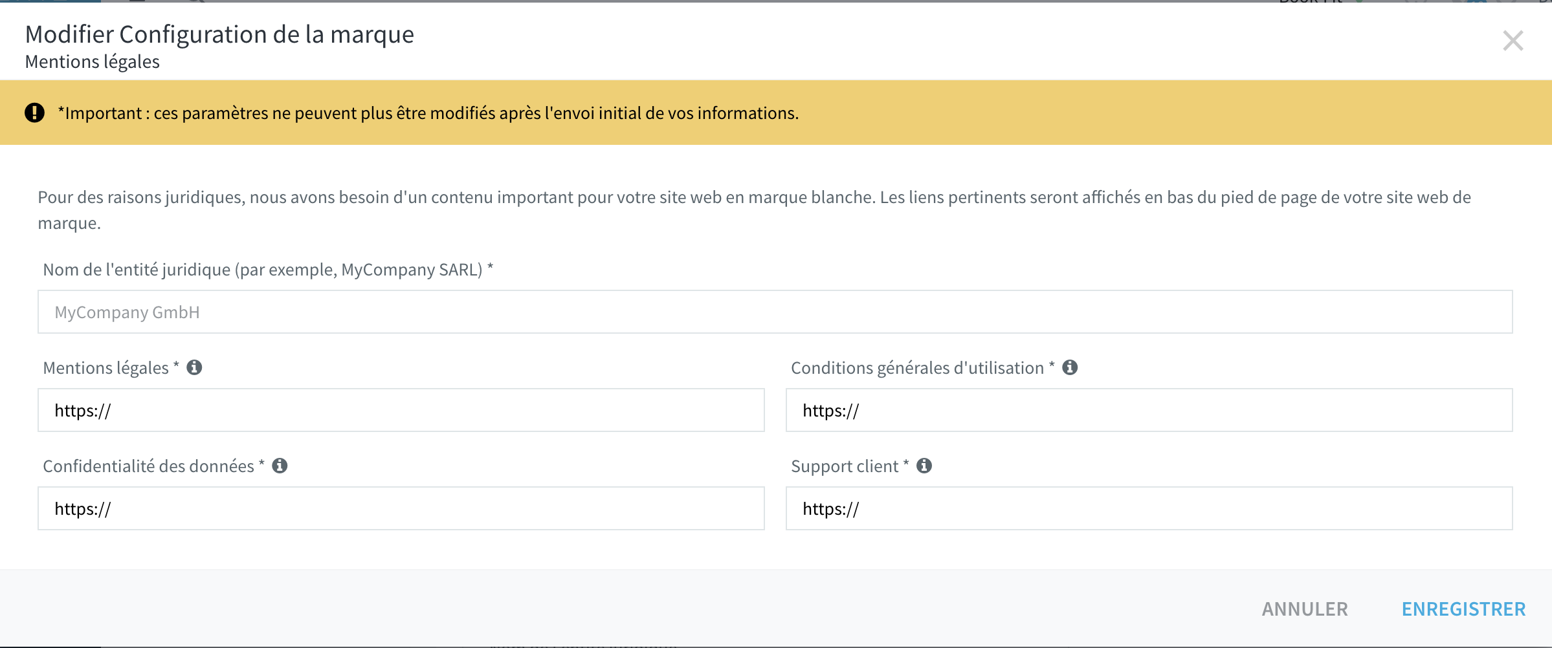Save with the ENREGISTRER button
1552x648 pixels.
(1463, 609)
